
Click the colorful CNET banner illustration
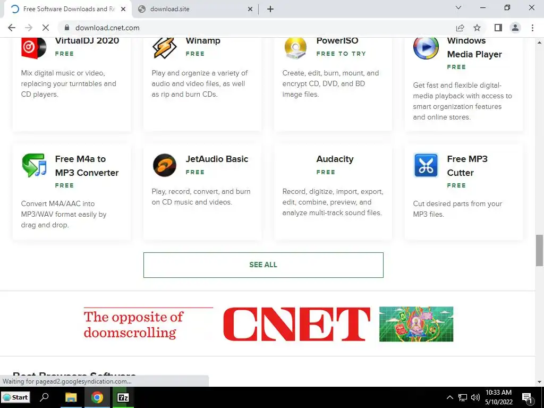click(x=416, y=324)
